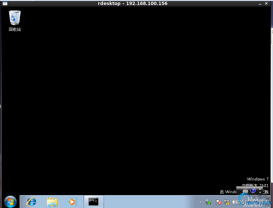Image resolution: width=273 pixels, height=208 pixels.
Task: Launch Internet Explorer from the taskbar
Action: click(31, 202)
